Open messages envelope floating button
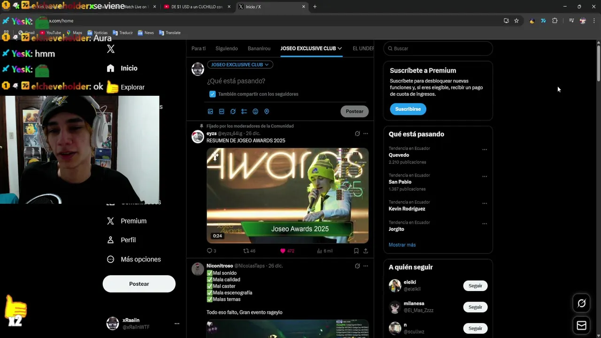 (581, 325)
